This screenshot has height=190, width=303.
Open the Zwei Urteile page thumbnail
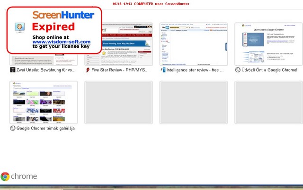(x=44, y=60)
